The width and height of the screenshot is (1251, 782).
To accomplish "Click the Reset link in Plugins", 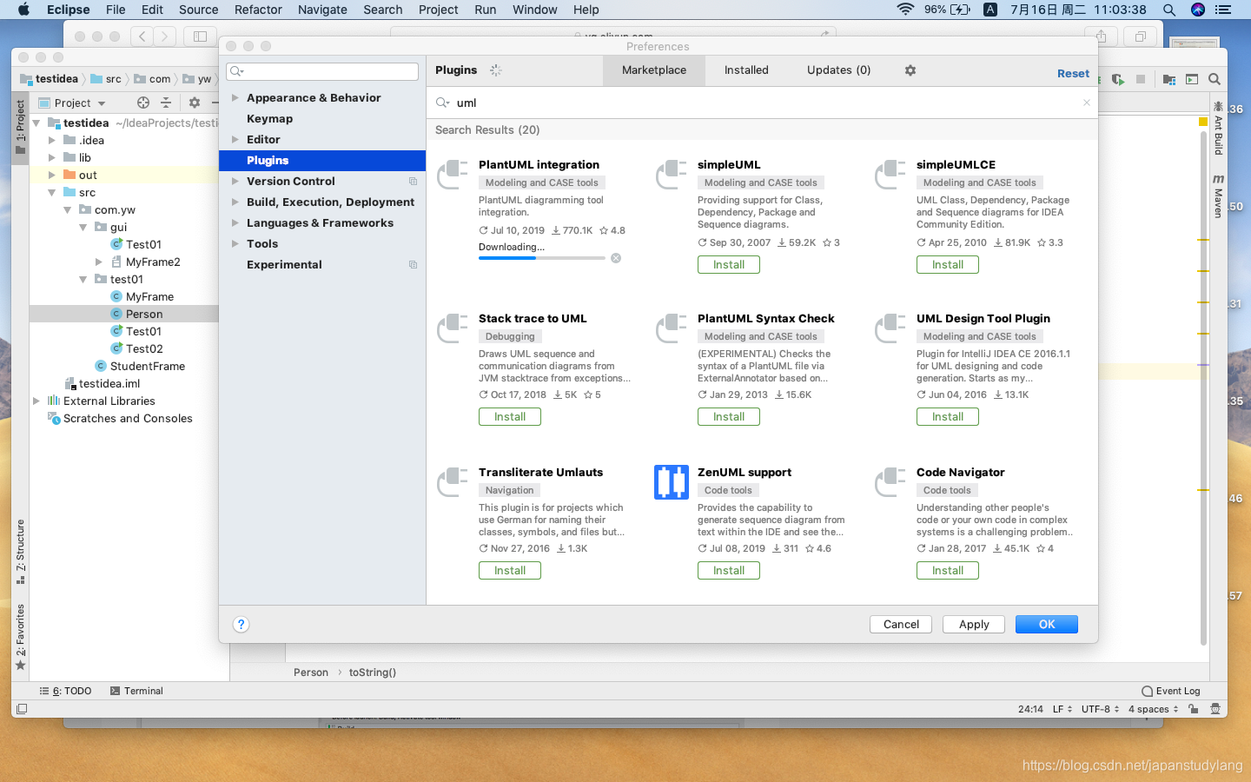I will 1073,73.
